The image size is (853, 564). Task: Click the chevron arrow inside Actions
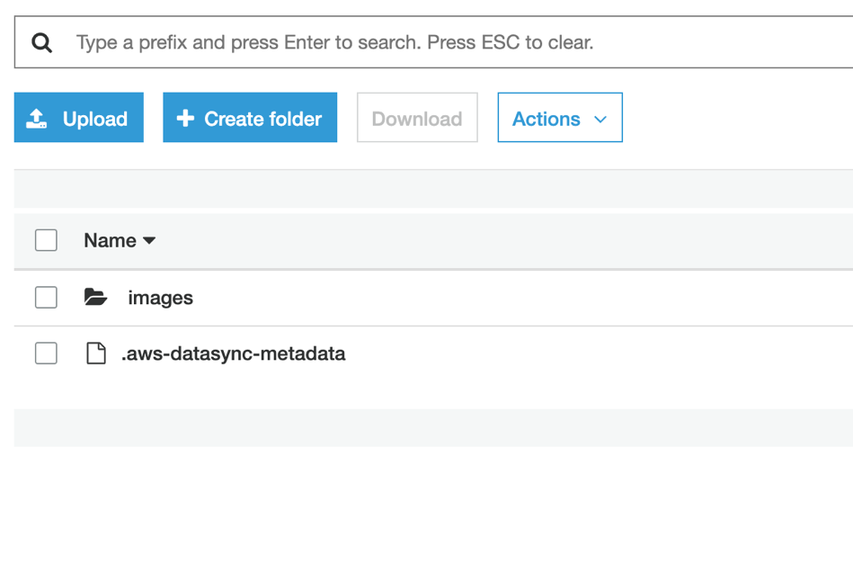[x=600, y=120]
